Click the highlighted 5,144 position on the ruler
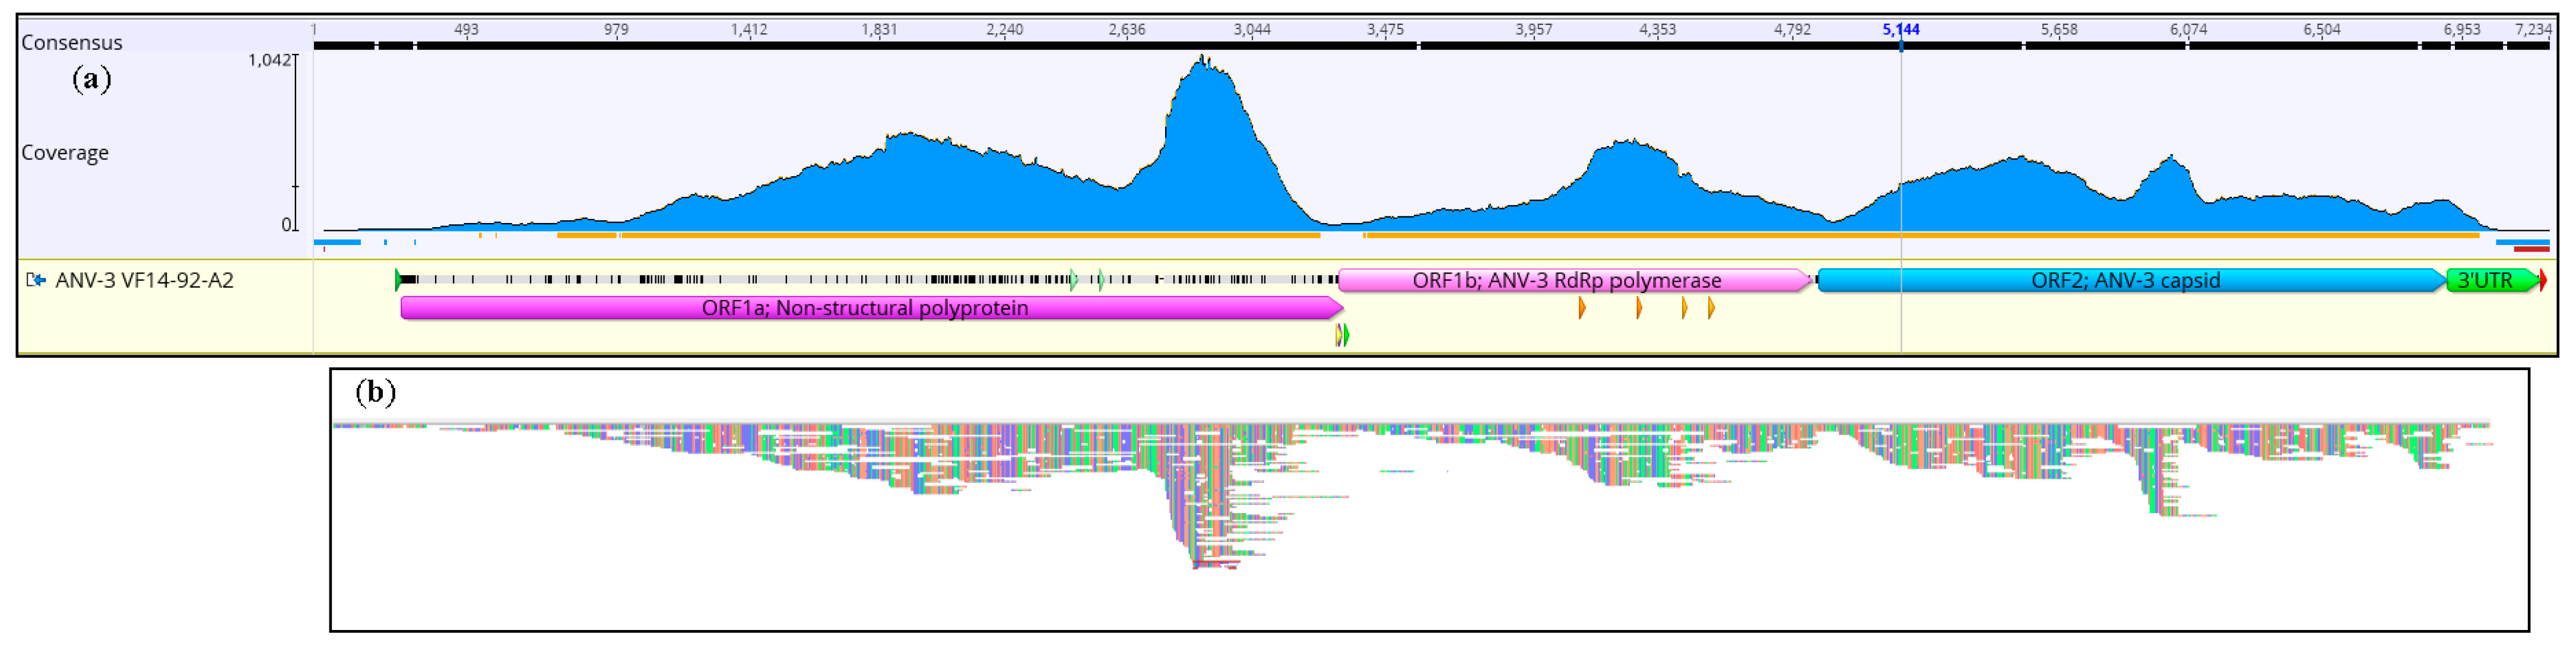Image resolution: width=2576 pixels, height=646 pixels. 1900,30
